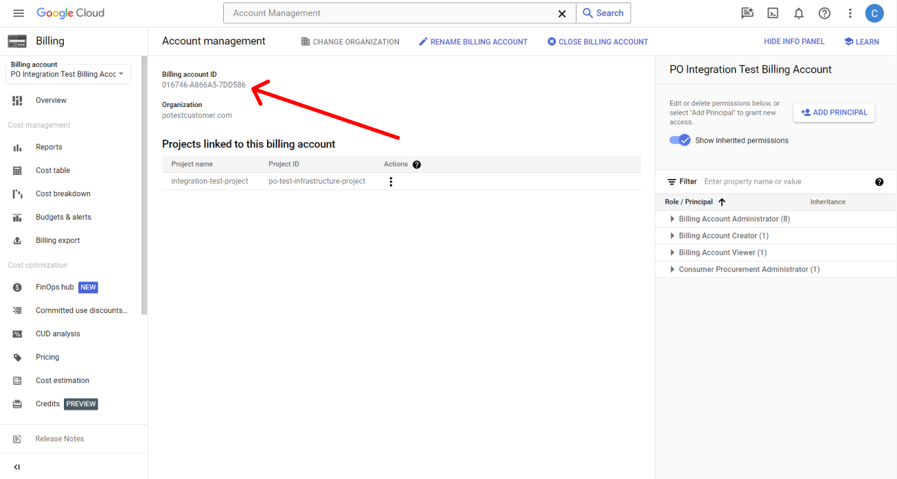
Task: Activate Cloud Shell terminal icon
Action: (773, 13)
